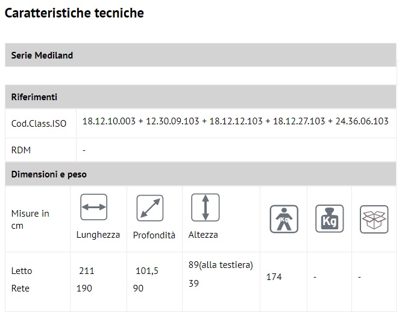
Task: Click the Profondità diagonal arrow icon
Action: point(150,208)
